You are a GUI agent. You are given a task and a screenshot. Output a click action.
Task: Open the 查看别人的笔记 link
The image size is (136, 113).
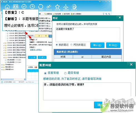36,50
